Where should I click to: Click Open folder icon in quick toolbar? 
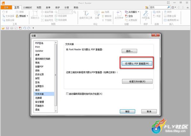[x=3, y=28]
